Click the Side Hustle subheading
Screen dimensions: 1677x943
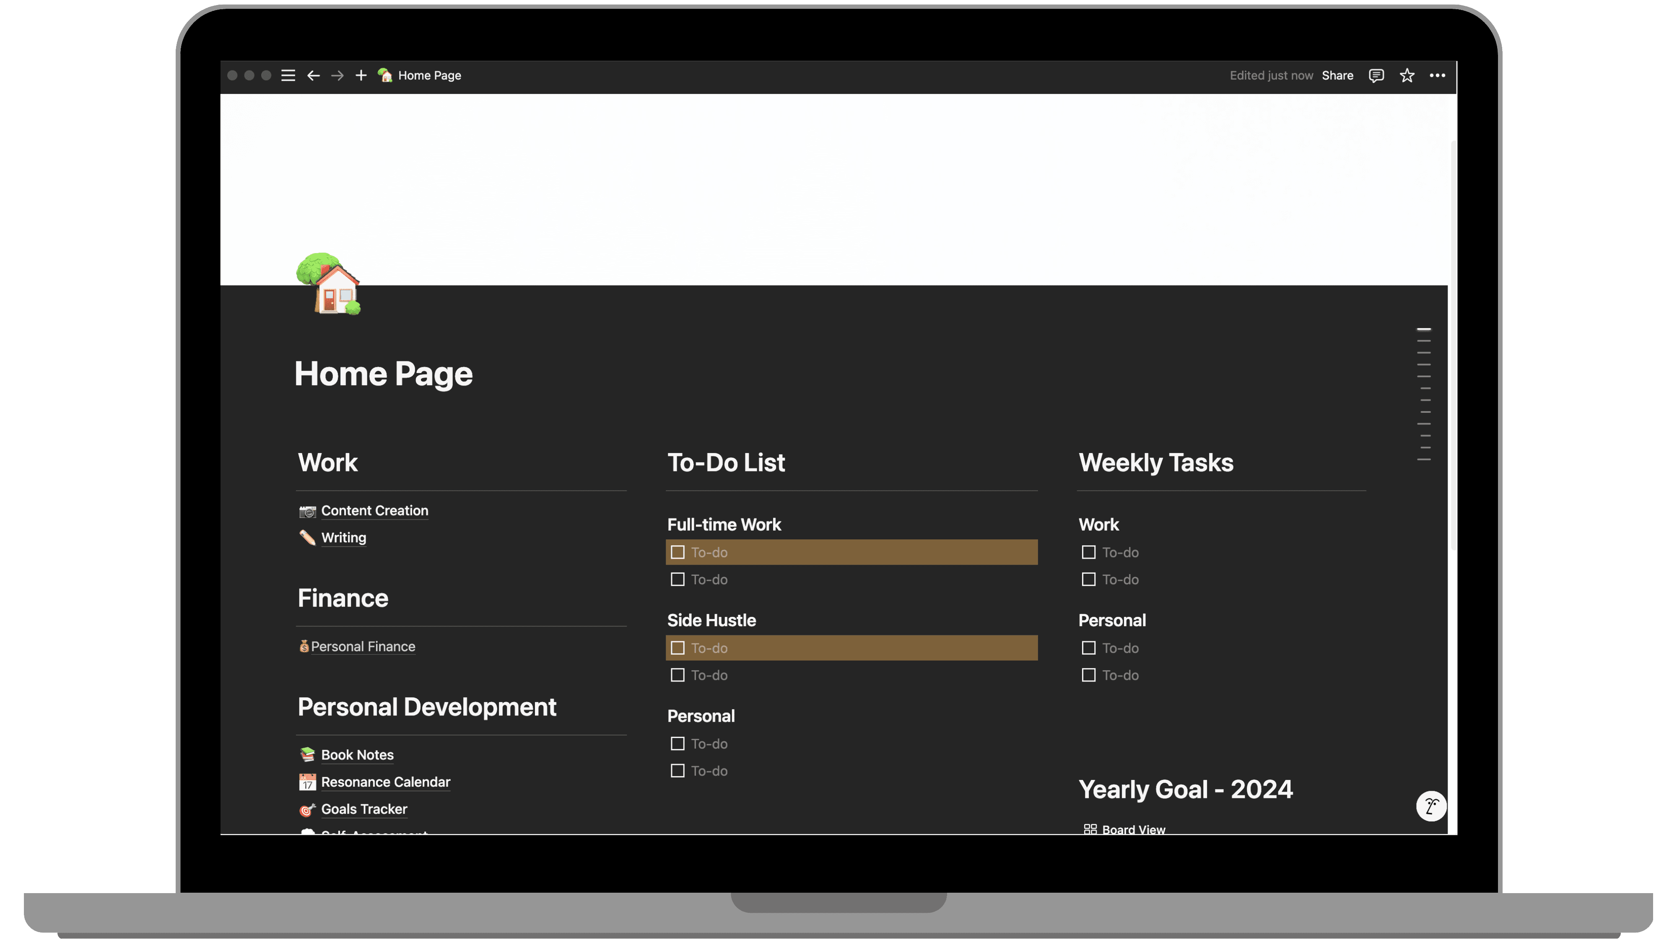(x=711, y=620)
